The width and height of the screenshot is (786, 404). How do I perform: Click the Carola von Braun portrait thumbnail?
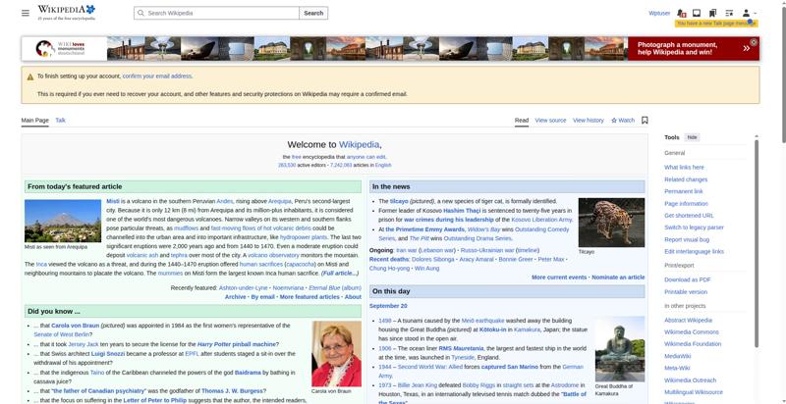[336, 354]
